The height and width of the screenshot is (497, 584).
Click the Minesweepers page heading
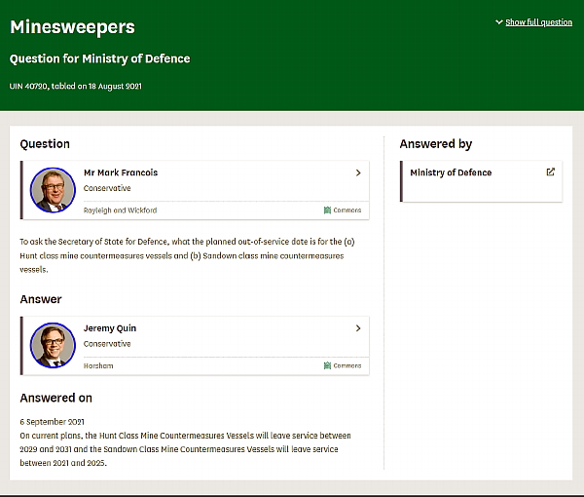[72, 27]
